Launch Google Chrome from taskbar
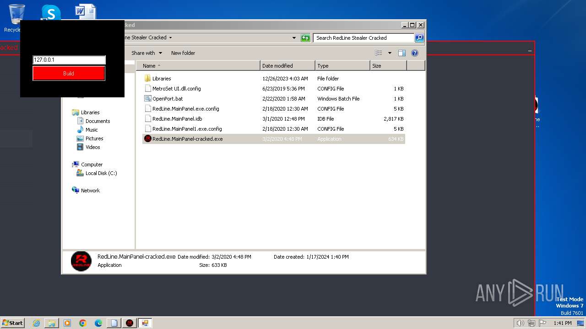 pos(83,323)
